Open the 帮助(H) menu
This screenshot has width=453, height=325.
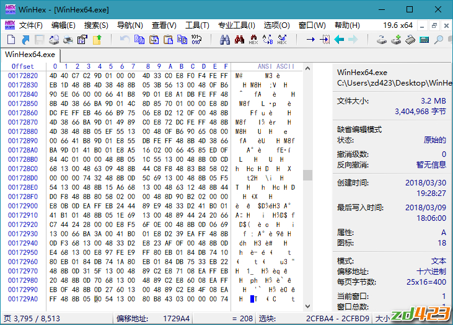(x=347, y=25)
